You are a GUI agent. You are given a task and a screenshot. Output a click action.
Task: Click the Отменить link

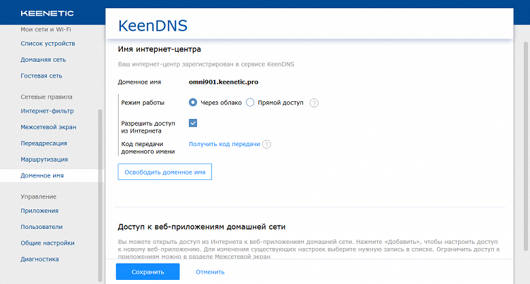210,272
